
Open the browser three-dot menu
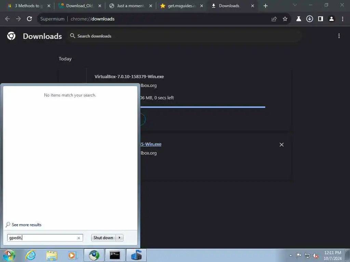pyautogui.click(x=342, y=19)
